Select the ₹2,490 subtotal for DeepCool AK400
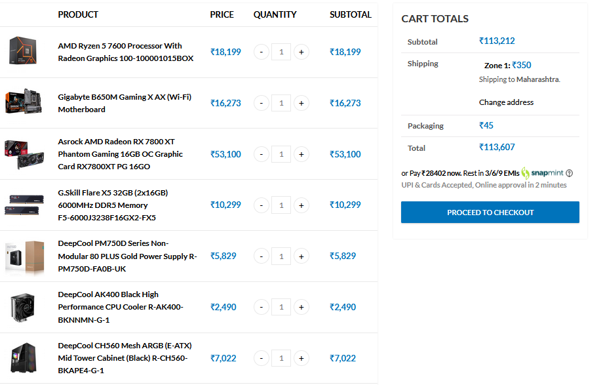Image resolution: width=603 pixels, height=385 pixels. coord(343,307)
